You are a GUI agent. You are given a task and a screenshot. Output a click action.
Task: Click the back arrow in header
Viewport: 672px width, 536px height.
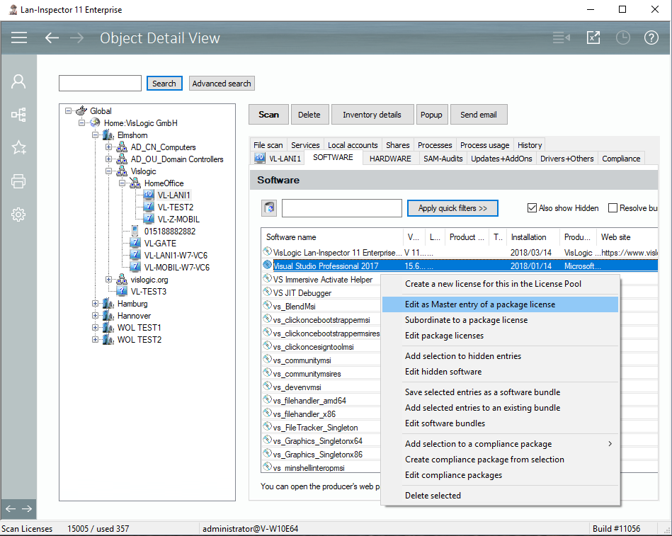click(52, 38)
